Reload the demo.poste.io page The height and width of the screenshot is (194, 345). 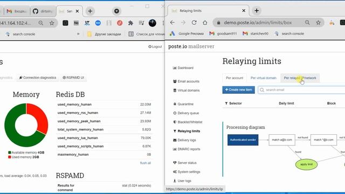point(194,23)
